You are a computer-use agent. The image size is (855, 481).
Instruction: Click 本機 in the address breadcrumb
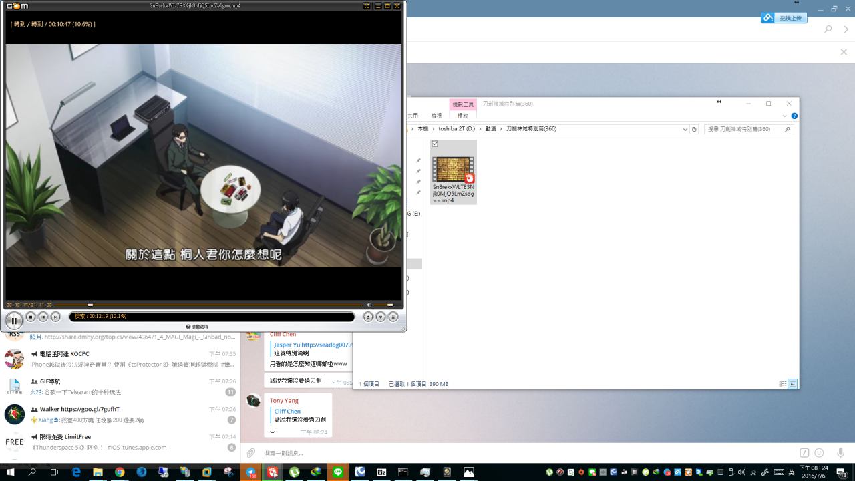pos(423,128)
